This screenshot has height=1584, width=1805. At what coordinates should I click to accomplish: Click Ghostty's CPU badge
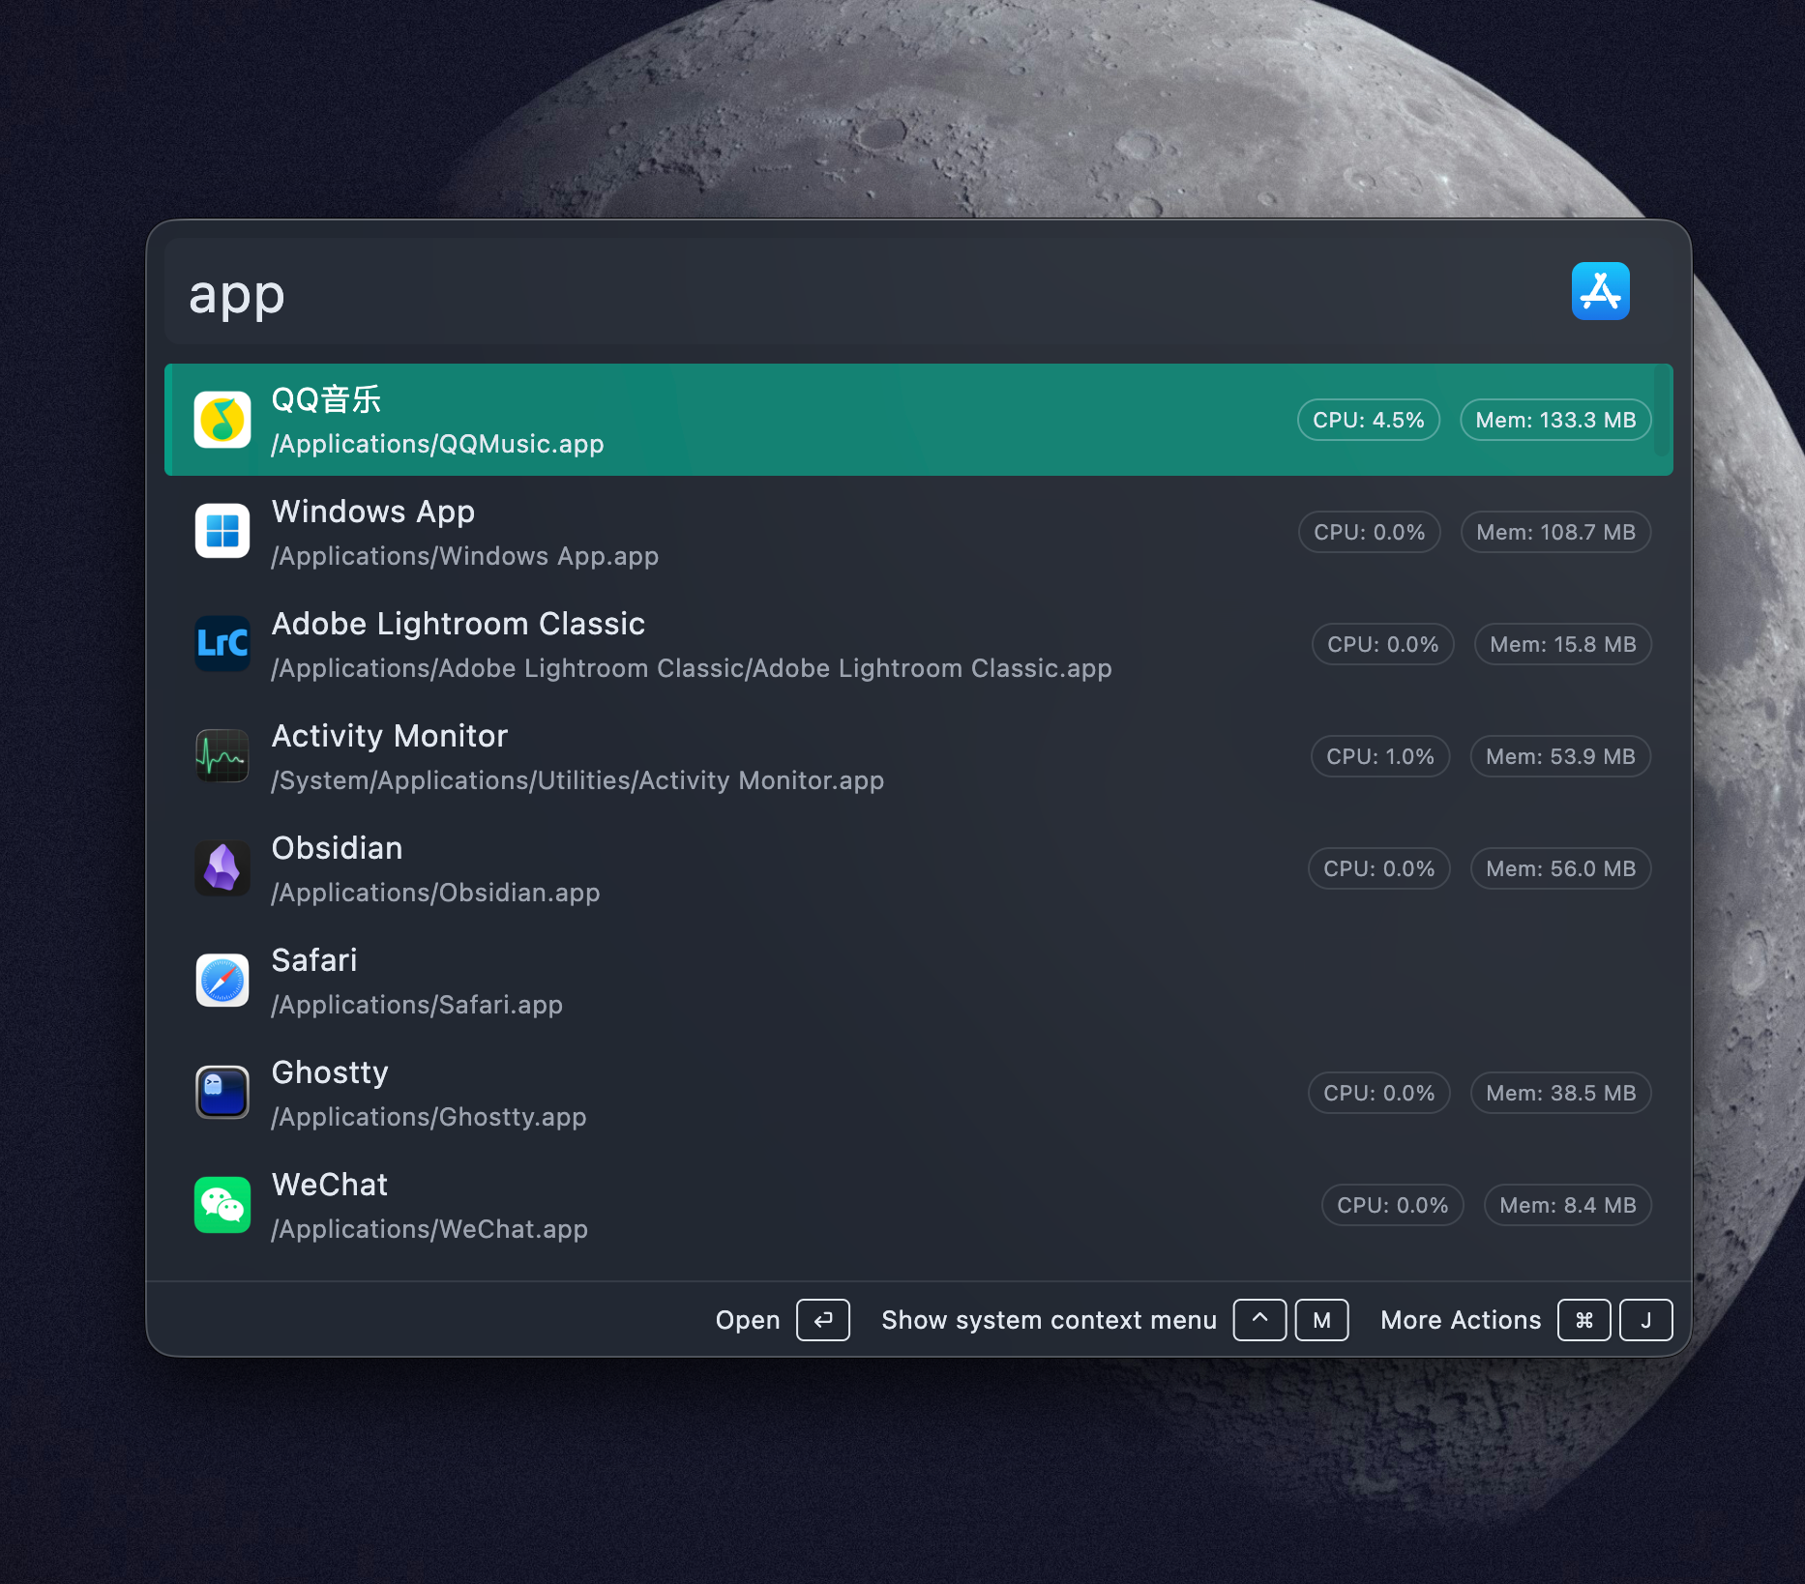tap(1379, 1093)
